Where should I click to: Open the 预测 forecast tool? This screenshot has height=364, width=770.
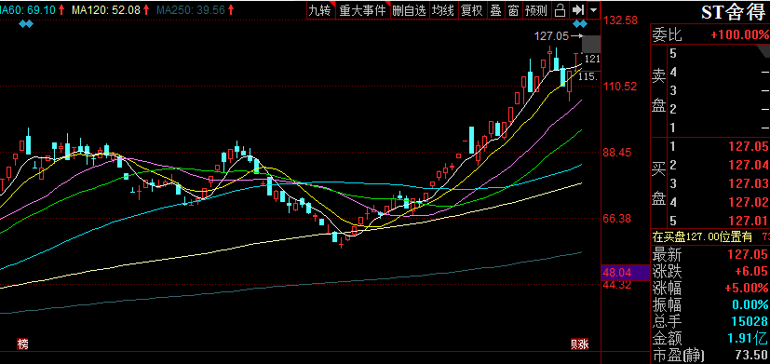point(535,10)
